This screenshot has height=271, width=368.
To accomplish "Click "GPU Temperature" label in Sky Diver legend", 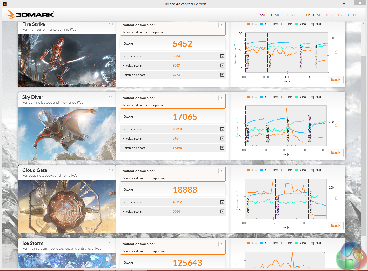I will (278, 97).
